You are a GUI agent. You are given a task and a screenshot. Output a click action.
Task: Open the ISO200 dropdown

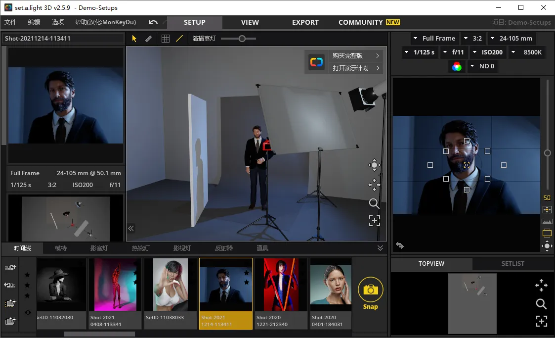tap(487, 52)
